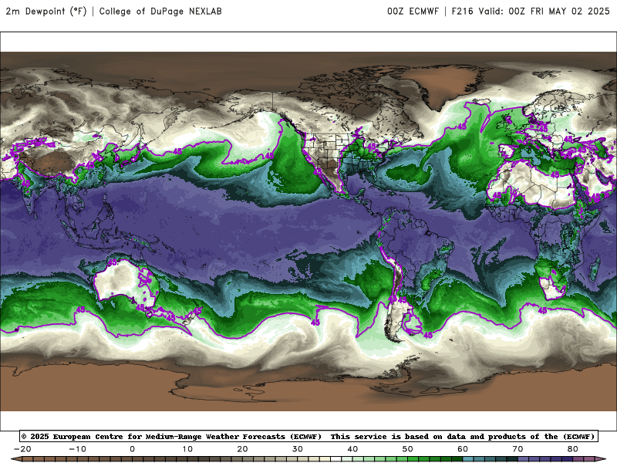
Task: Click the '20' colorbar scale label
Action: pyautogui.click(x=242, y=449)
